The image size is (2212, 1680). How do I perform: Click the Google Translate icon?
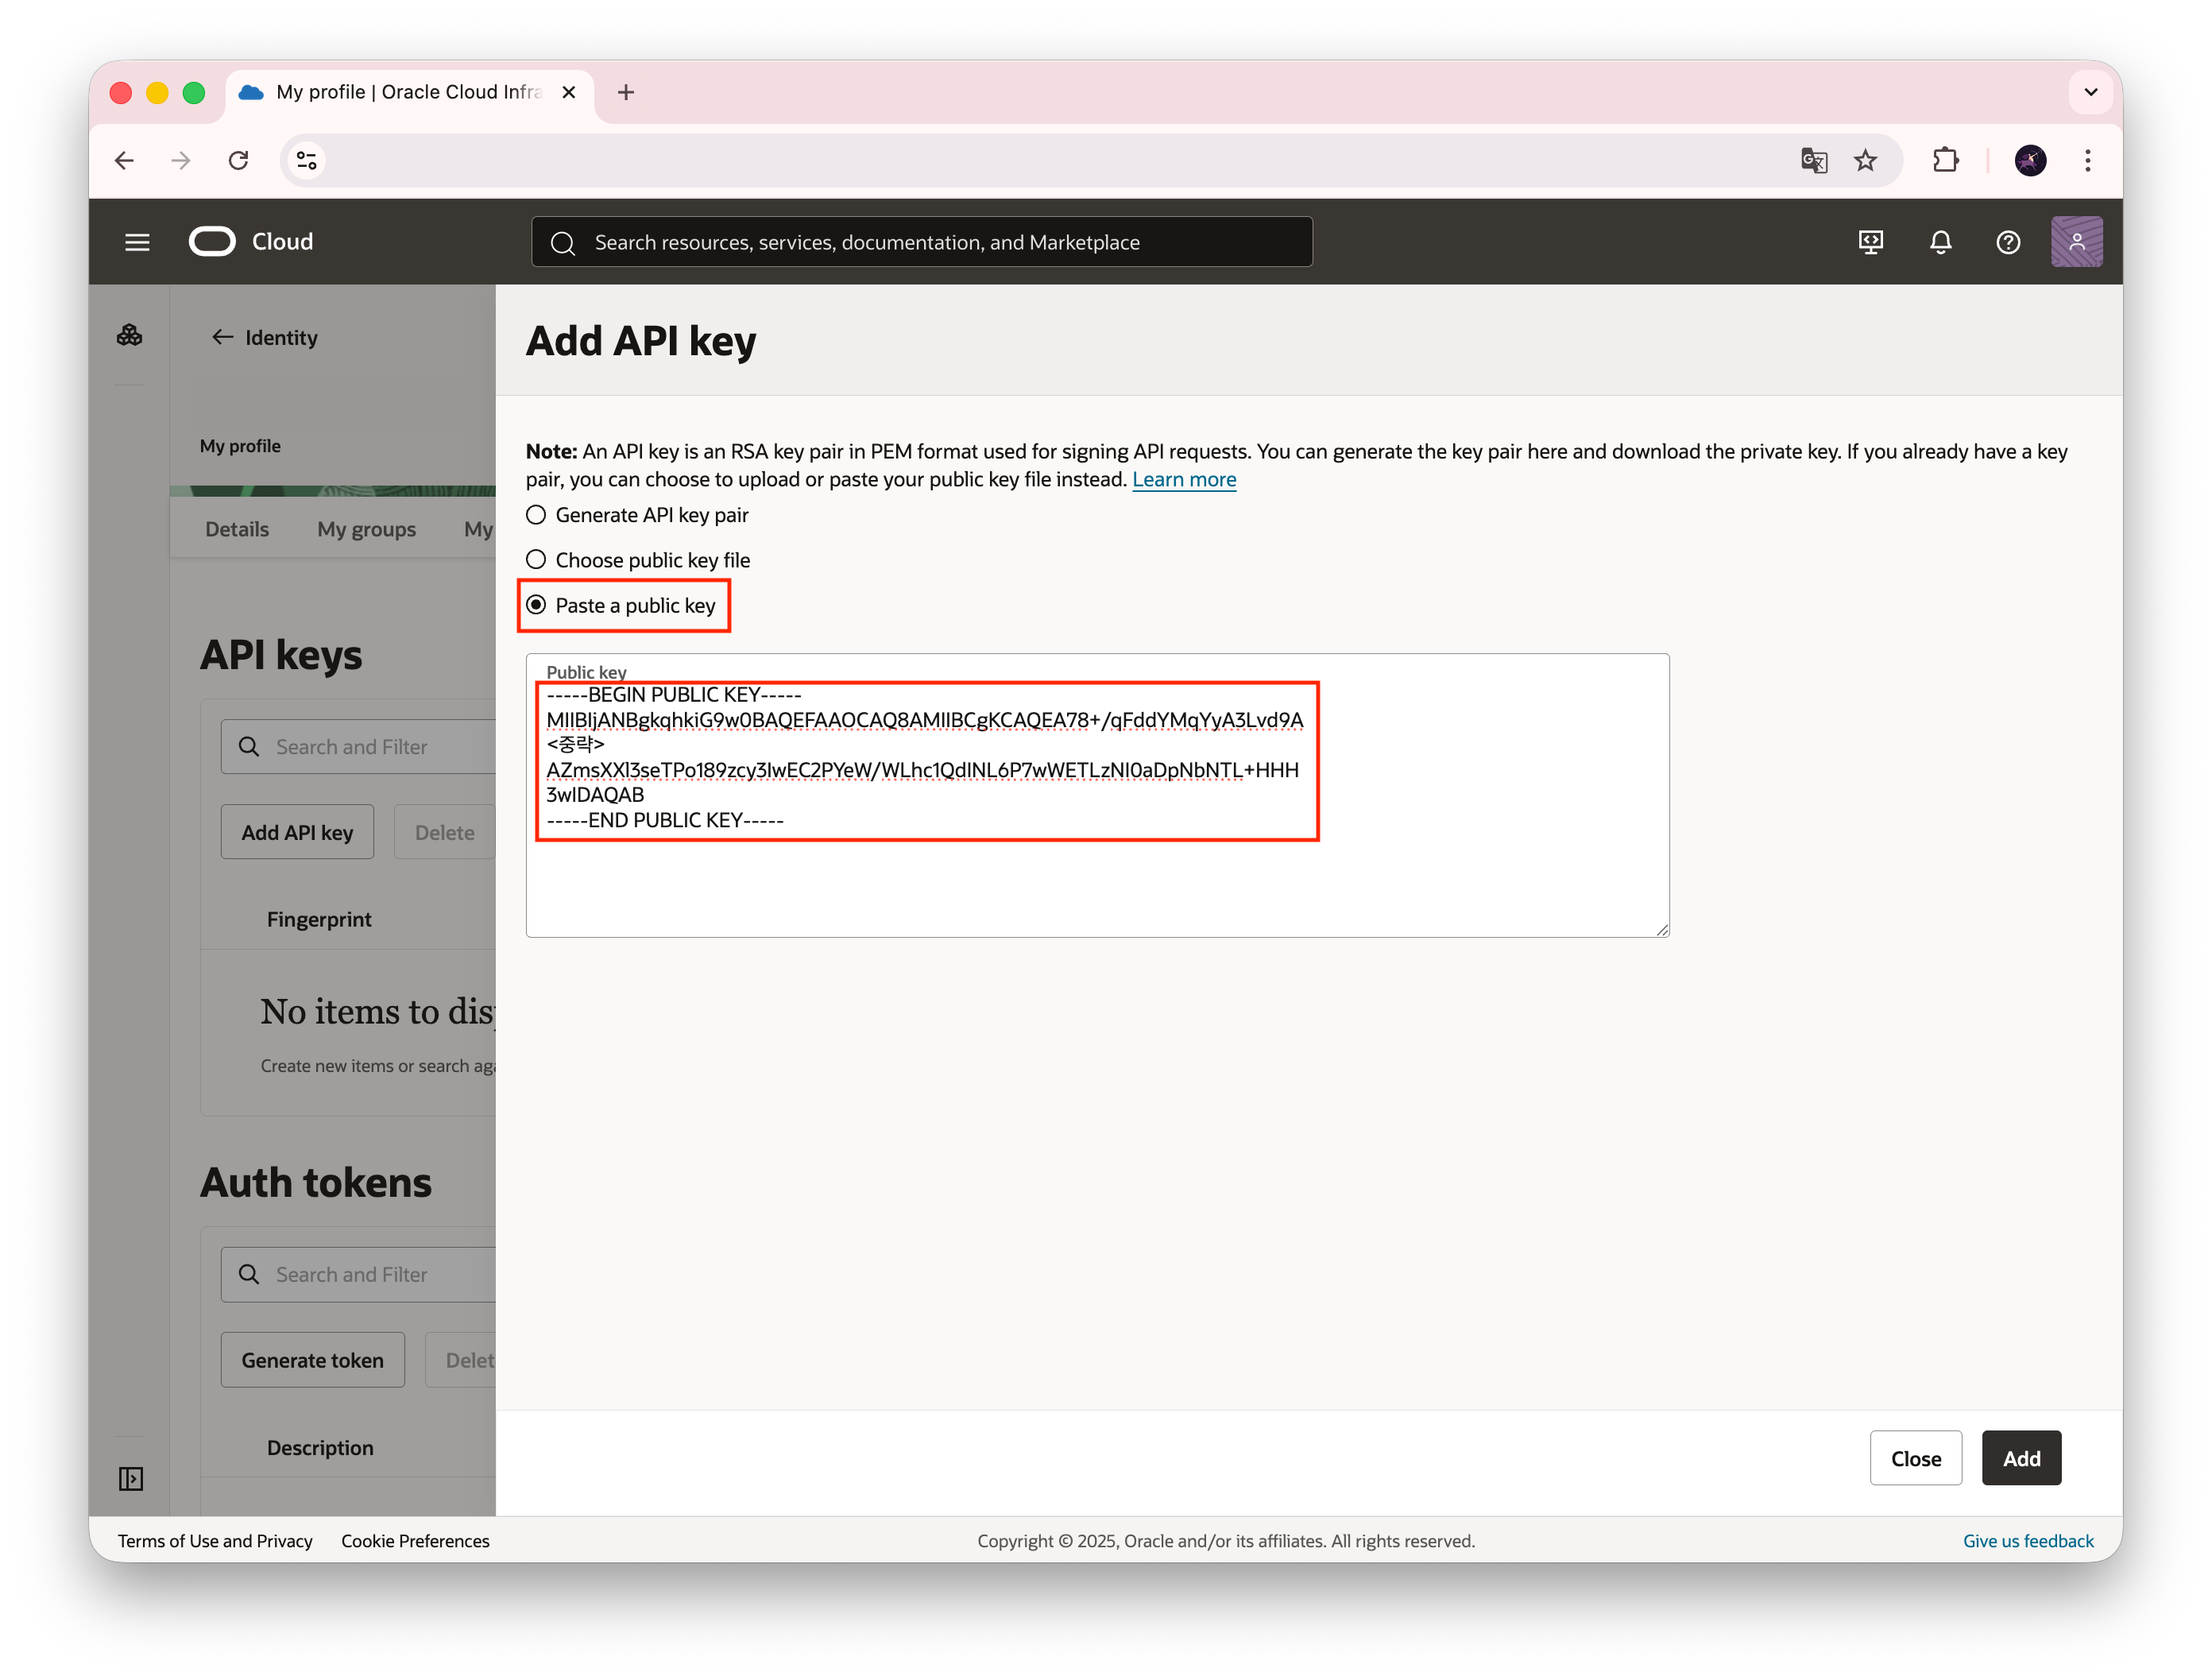point(1813,160)
